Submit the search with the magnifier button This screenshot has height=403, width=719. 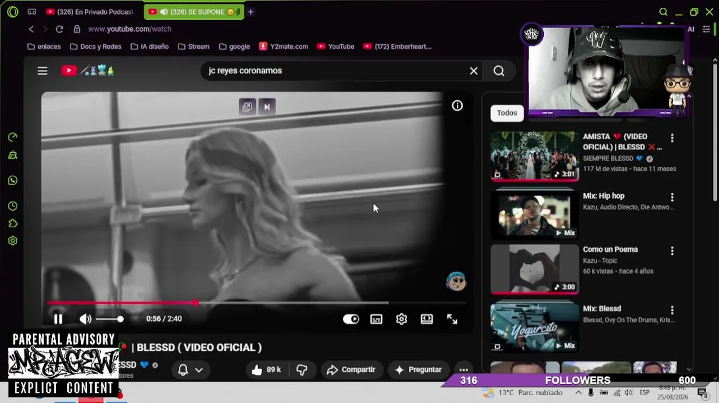click(499, 71)
